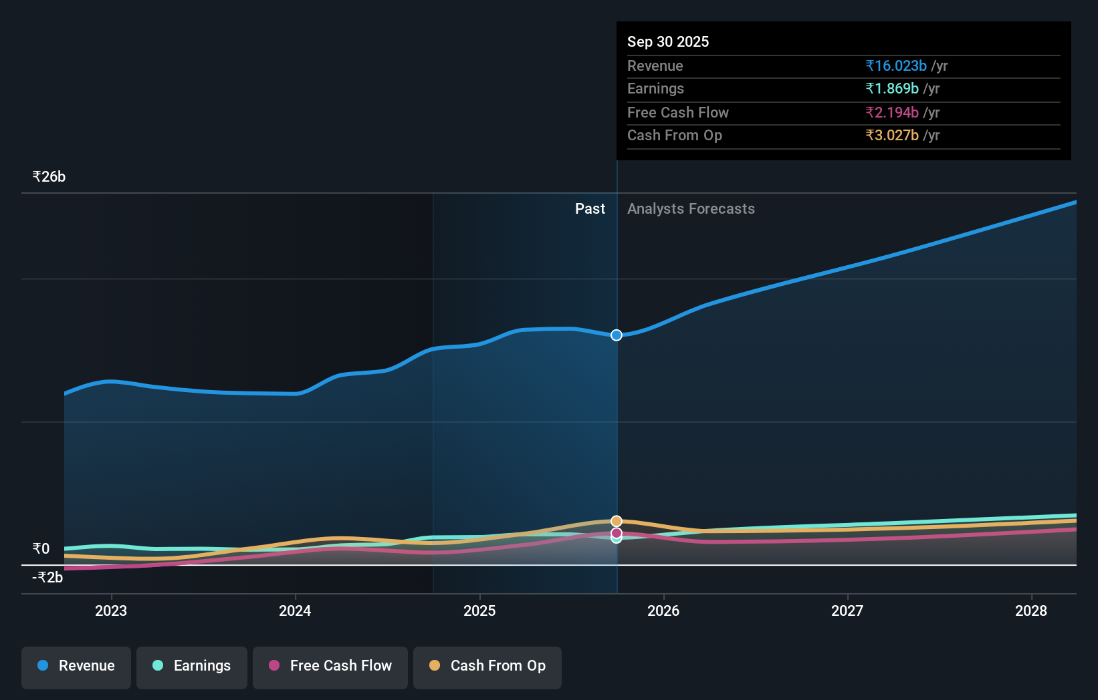Select the orange Cash From Op marker

(616, 521)
